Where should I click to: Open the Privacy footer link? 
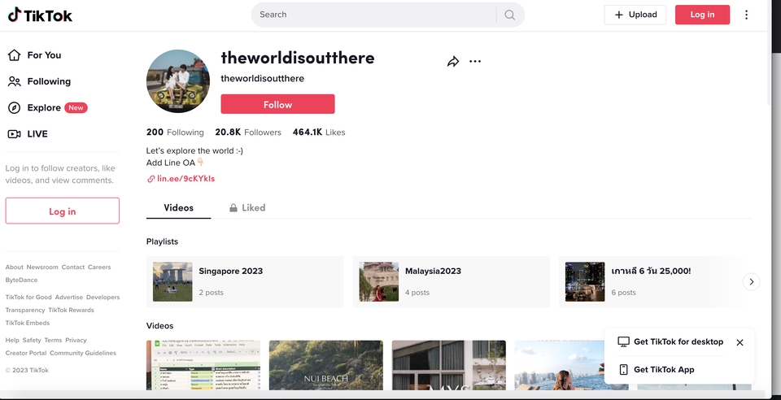[x=76, y=341]
